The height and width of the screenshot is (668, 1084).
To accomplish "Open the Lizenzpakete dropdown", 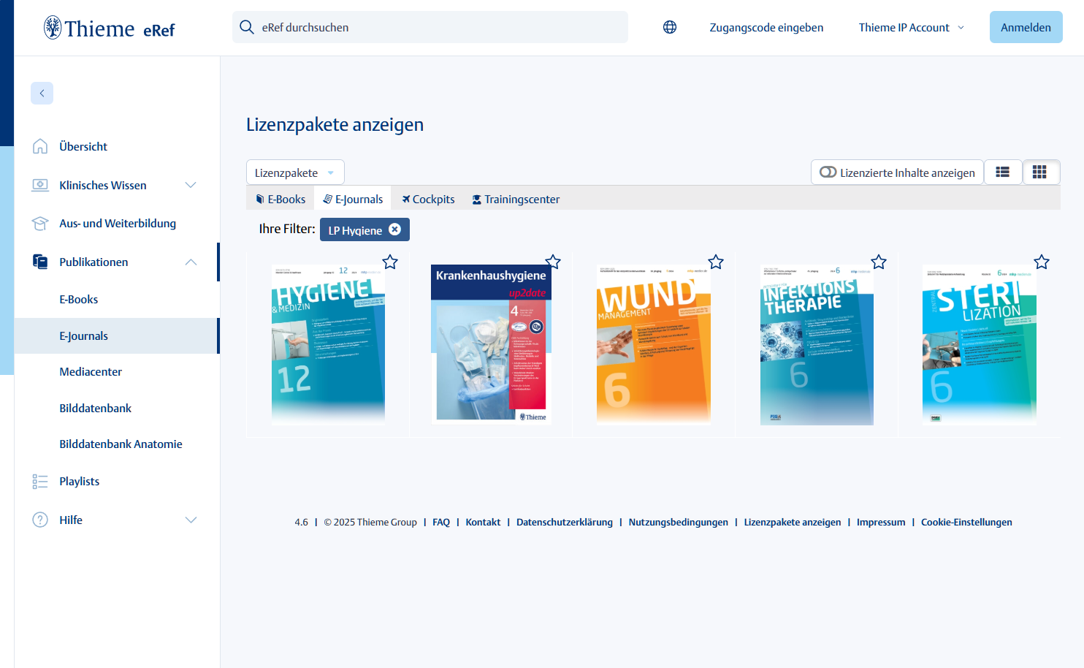I will (295, 172).
